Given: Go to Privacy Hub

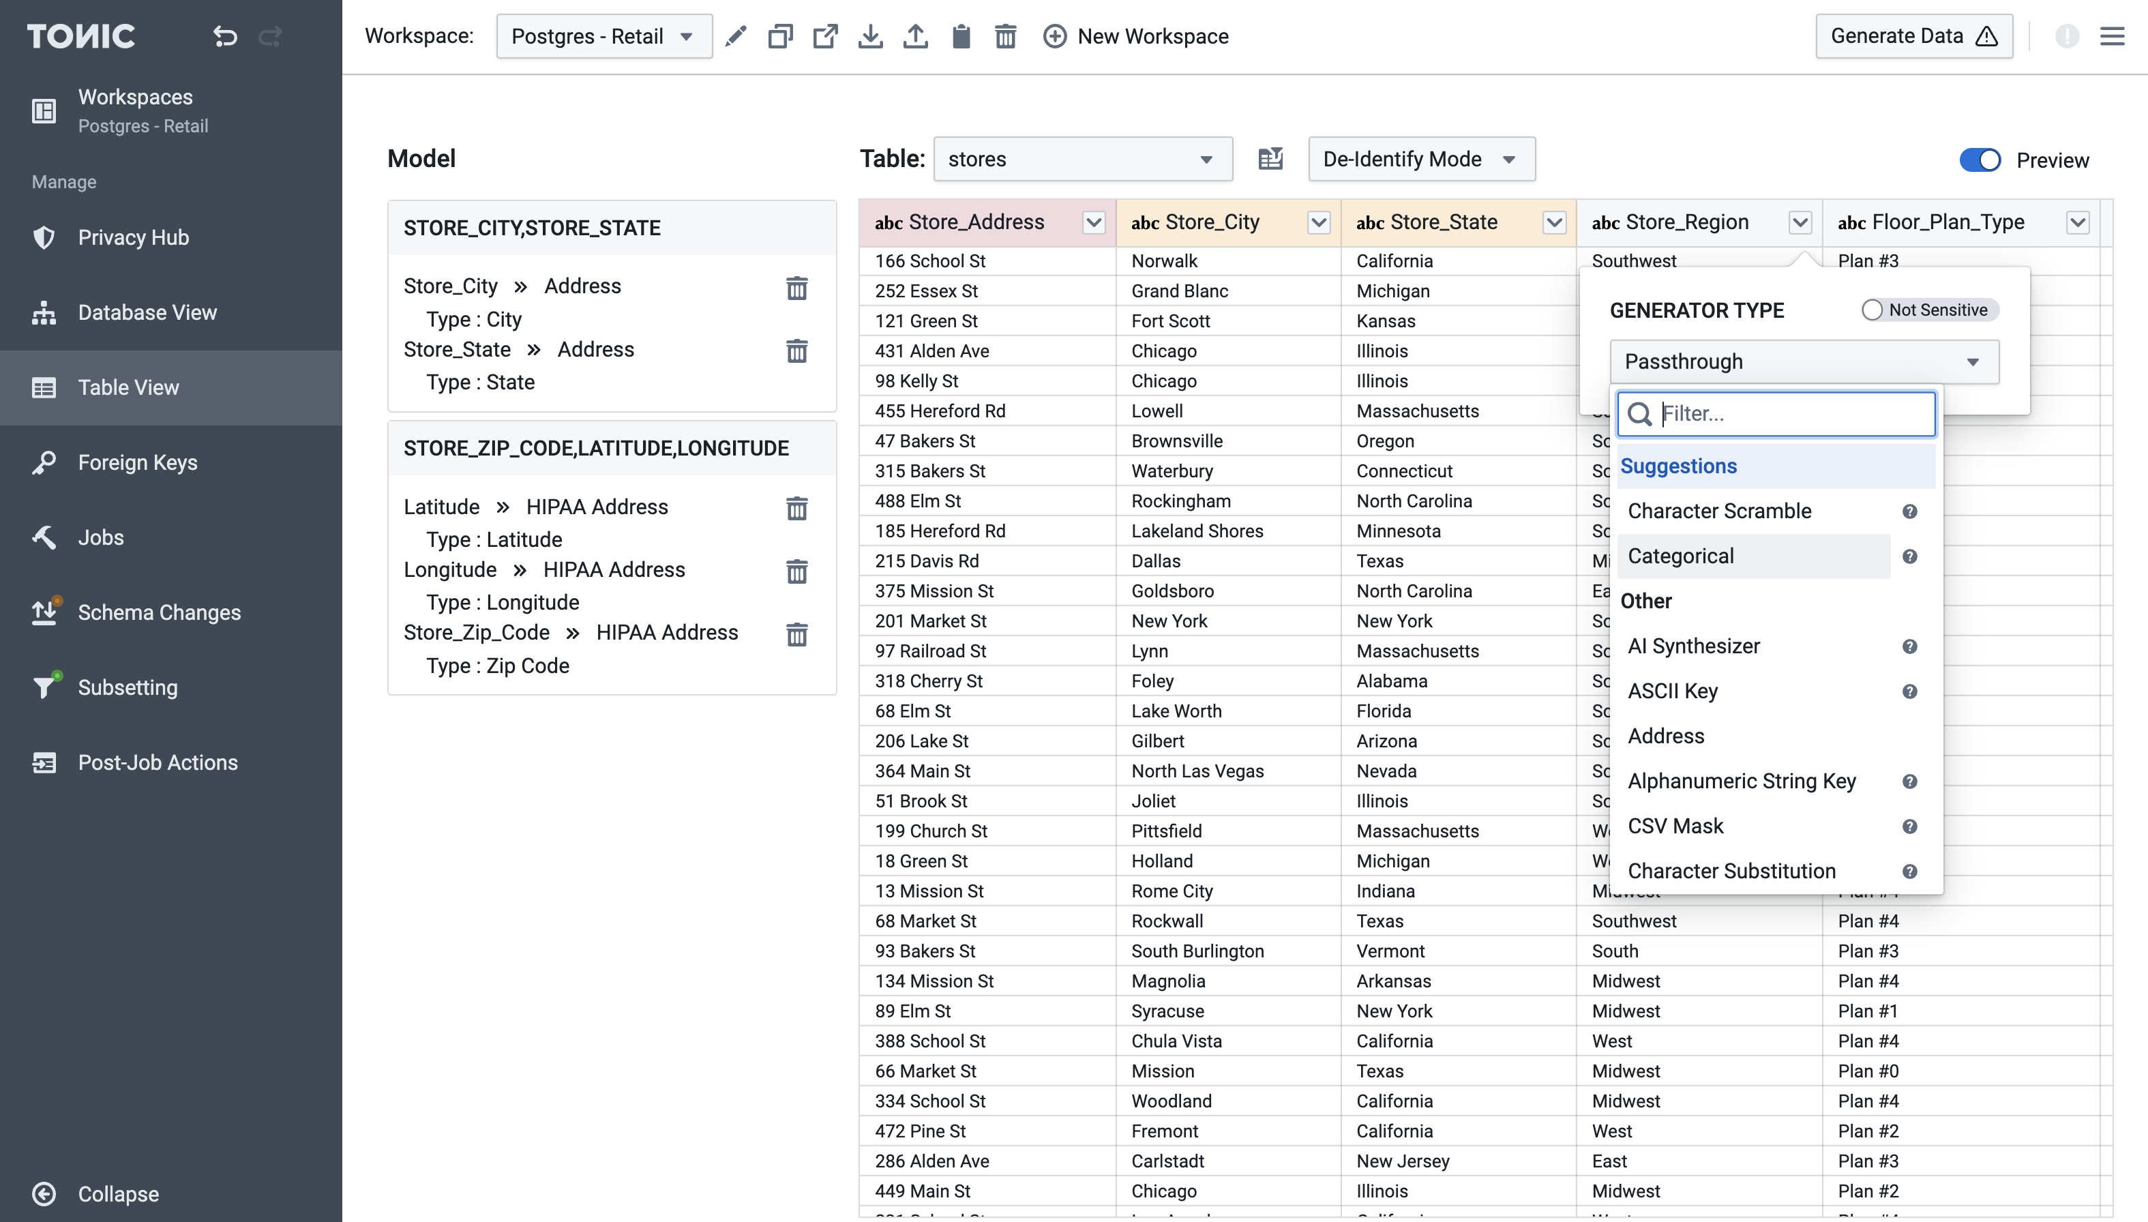Looking at the screenshot, I should tap(171, 237).
